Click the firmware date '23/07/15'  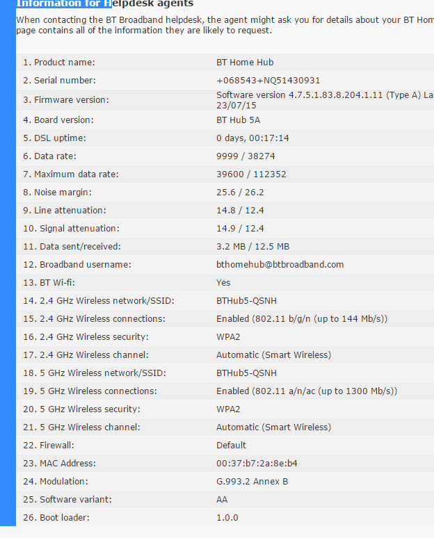pos(236,106)
